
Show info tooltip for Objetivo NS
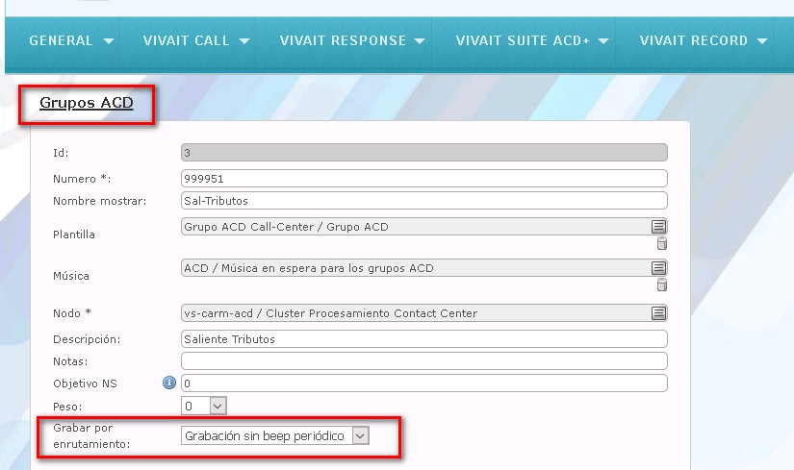pos(169,383)
